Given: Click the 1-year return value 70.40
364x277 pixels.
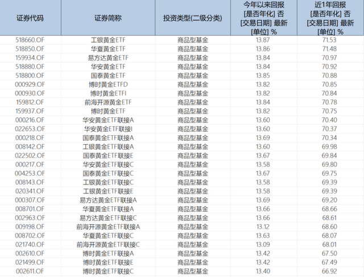Looking at the screenshot, I should [x=329, y=120].
